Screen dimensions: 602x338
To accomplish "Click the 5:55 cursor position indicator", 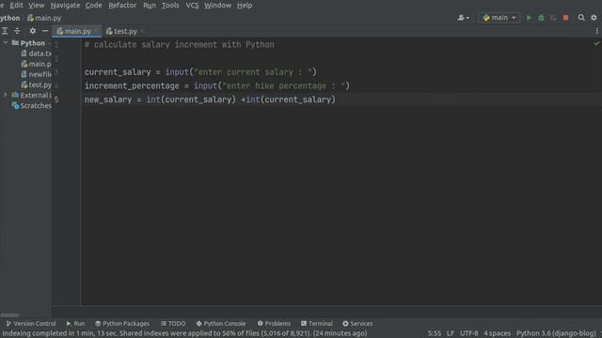I will click(435, 333).
